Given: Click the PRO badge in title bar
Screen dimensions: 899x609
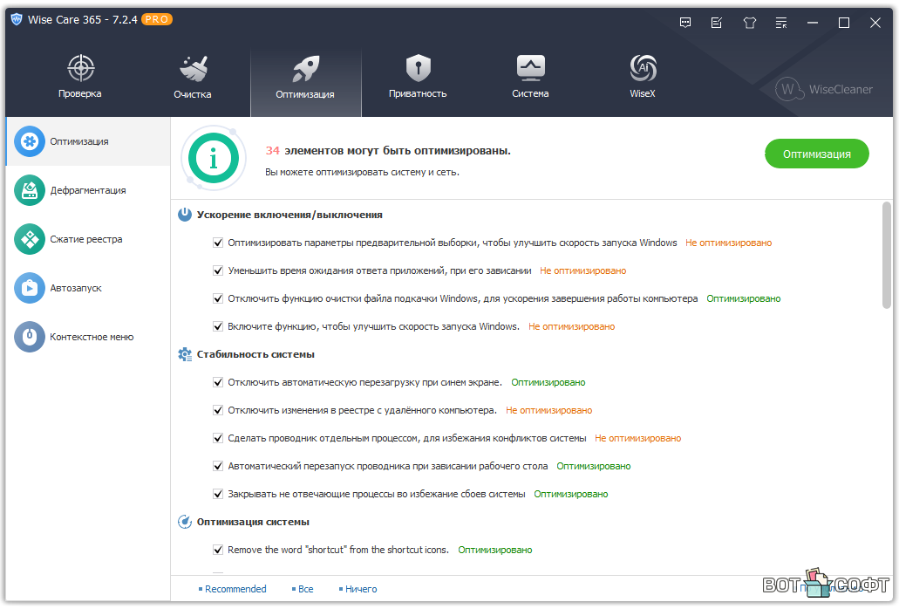Looking at the screenshot, I should [x=157, y=19].
